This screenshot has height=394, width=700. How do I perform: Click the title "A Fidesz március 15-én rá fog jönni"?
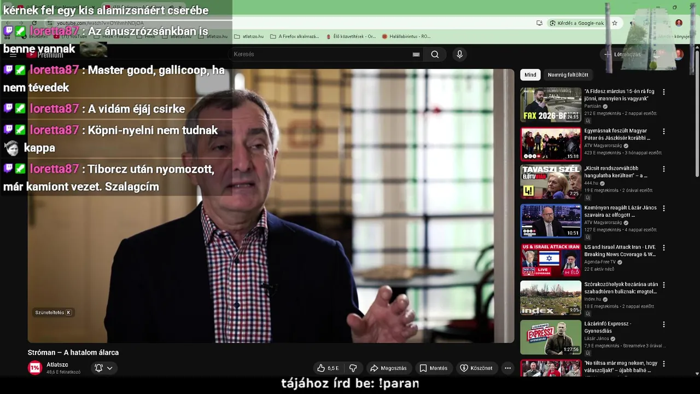619,95
